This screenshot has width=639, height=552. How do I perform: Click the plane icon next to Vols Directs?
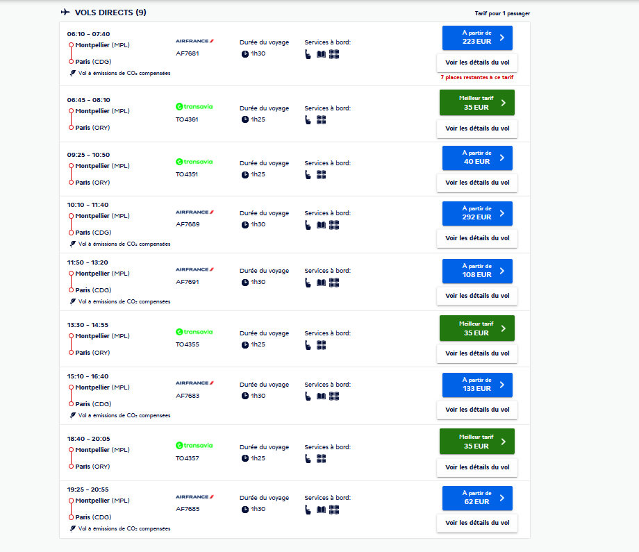[66, 12]
